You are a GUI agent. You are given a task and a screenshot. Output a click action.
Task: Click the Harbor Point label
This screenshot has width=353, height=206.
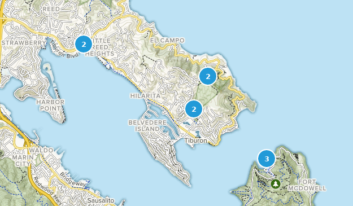[x=50, y=105]
